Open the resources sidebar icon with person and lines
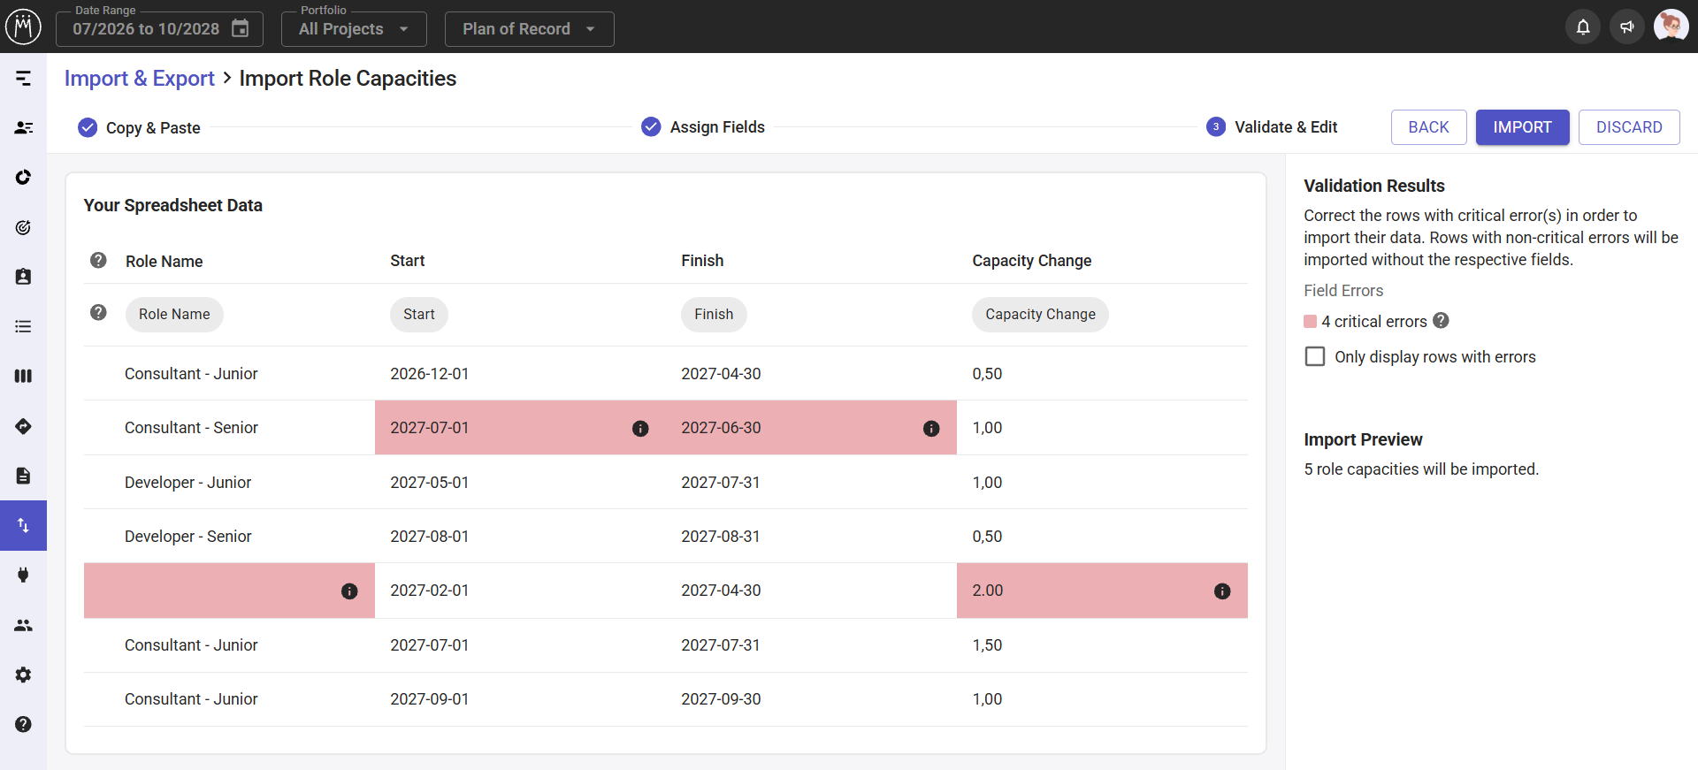1698x770 pixels. (24, 128)
